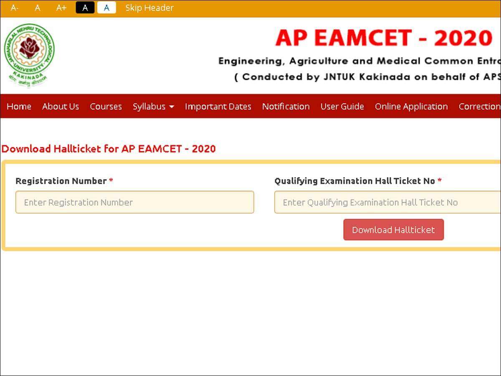This screenshot has height=376, width=501.
Task: Click the Skip Header link
Action: 149,8
